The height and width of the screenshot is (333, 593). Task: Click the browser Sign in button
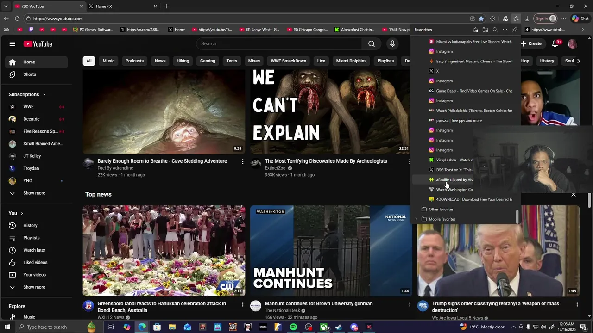tap(546, 18)
